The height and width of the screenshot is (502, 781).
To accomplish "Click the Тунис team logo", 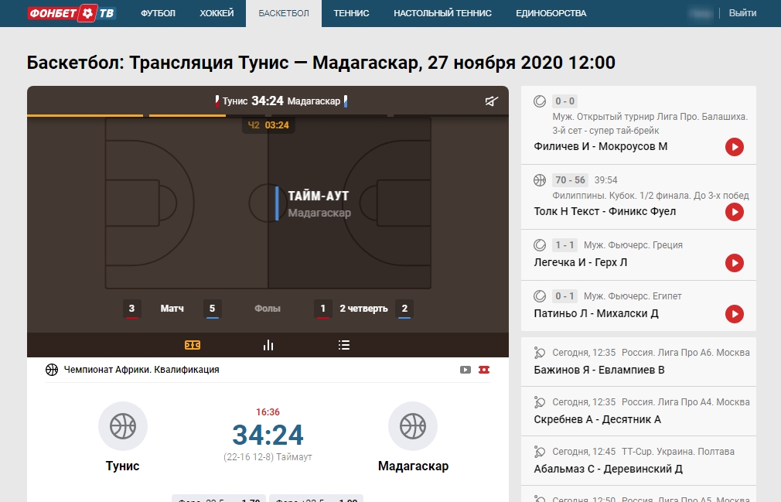I will pos(122,426).
